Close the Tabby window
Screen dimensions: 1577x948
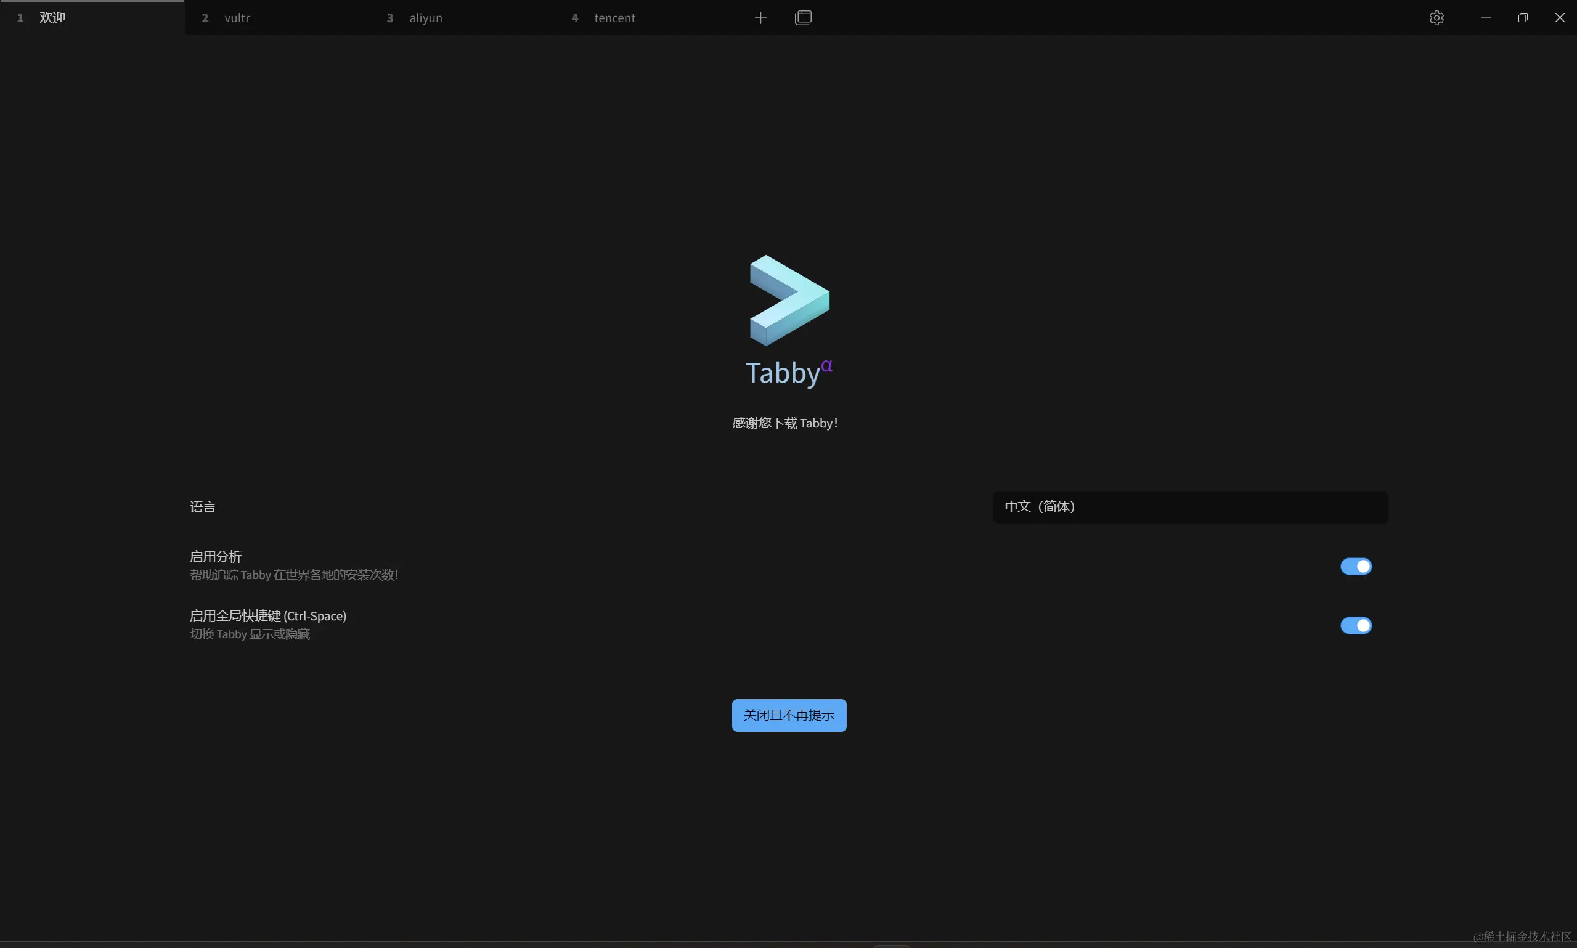tap(1560, 18)
